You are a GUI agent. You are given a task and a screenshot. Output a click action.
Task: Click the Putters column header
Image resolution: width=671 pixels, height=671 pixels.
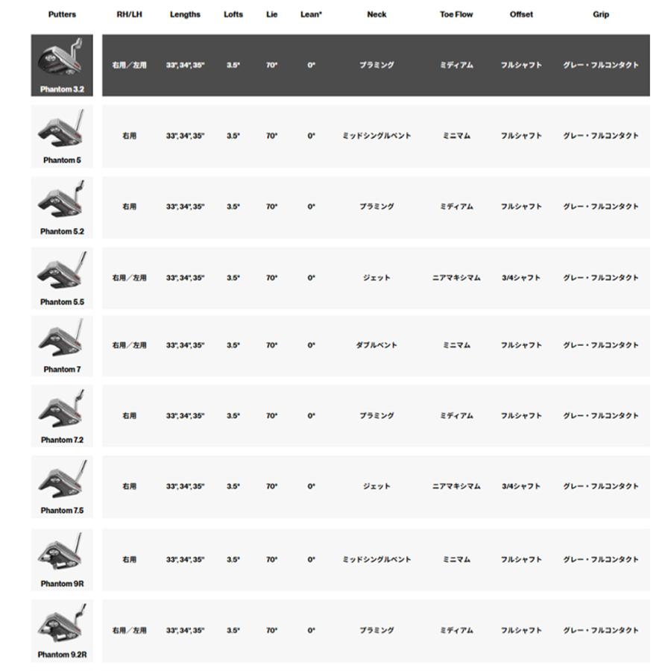coord(62,14)
